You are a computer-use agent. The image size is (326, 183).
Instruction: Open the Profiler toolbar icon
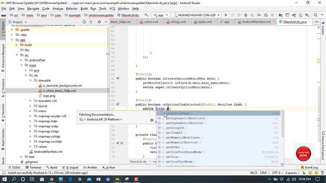259,15
